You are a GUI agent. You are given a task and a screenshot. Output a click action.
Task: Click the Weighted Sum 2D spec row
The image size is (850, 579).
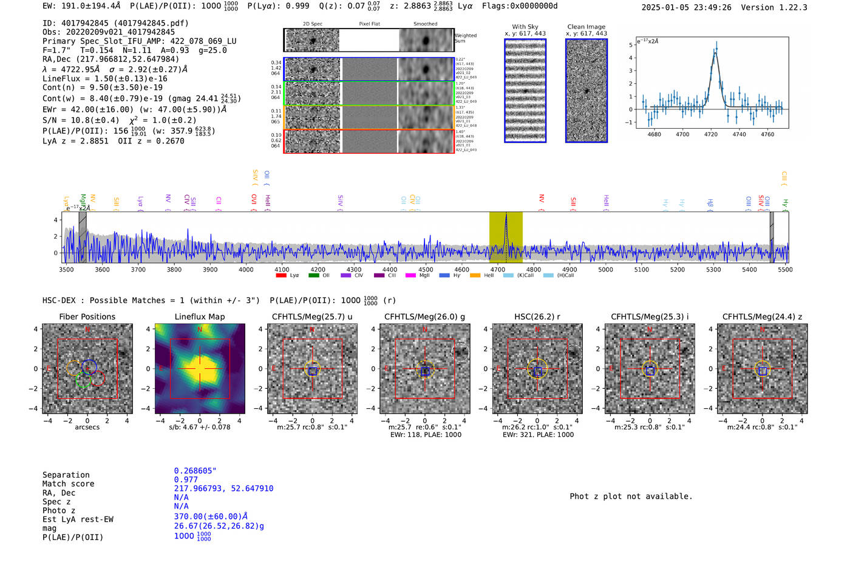(x=369, y=40)
